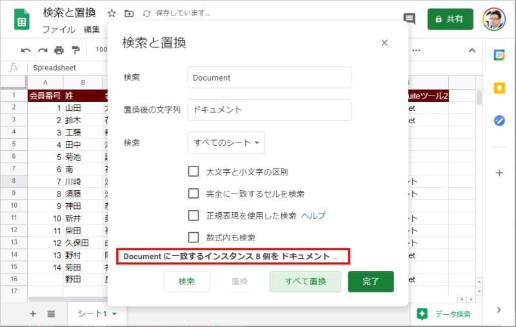Star the 検索と置換 document
This screenshot has width=516, height=327.
(x=112, y=13)
